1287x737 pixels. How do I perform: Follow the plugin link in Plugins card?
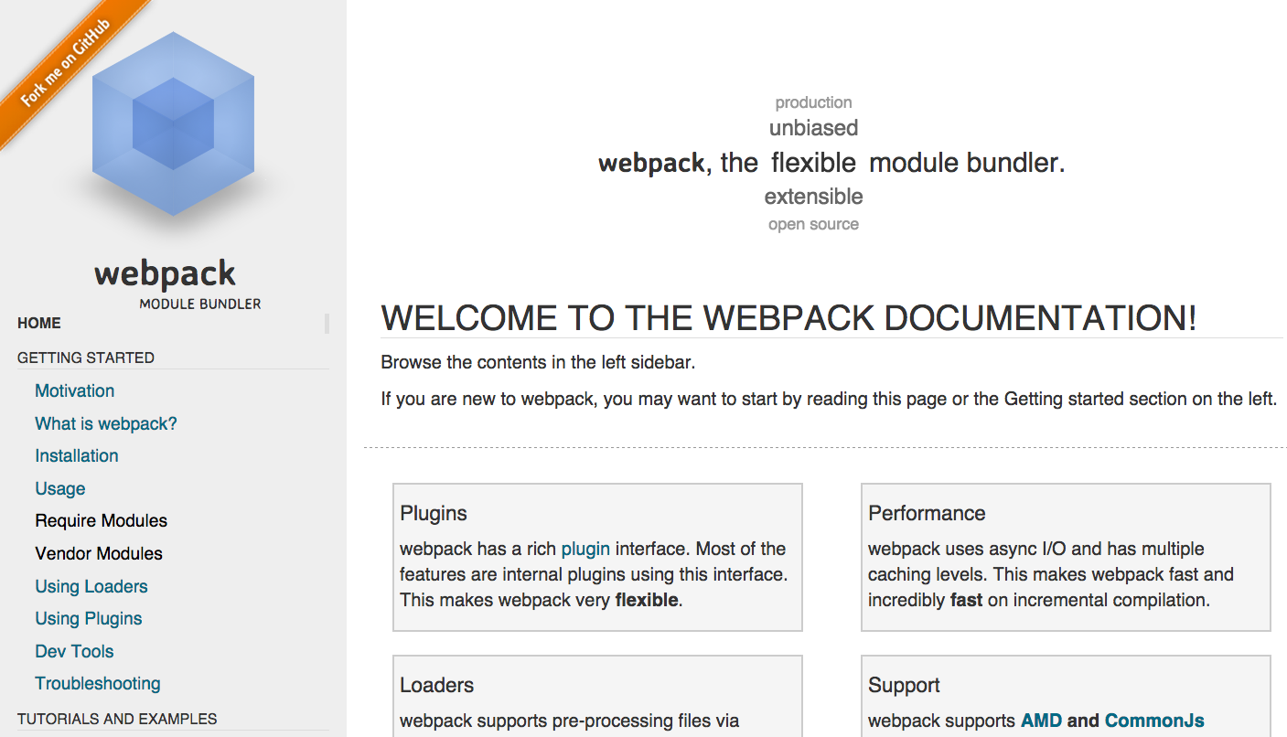pos(585,549)
